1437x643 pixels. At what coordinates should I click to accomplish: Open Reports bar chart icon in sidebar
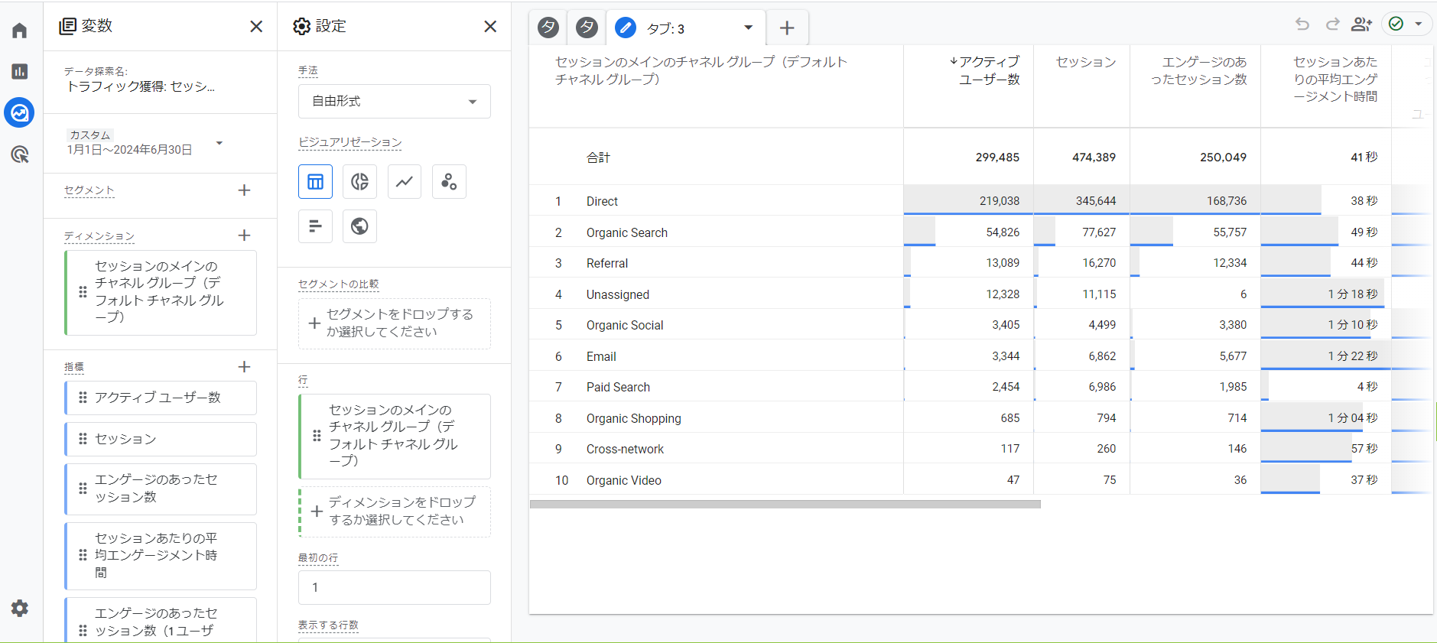pos(20,71)
